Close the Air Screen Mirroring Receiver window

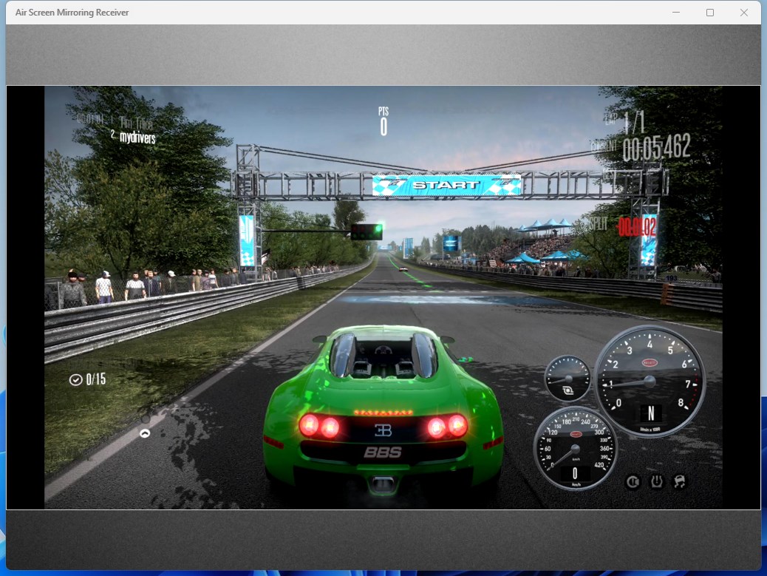point(743,13)
